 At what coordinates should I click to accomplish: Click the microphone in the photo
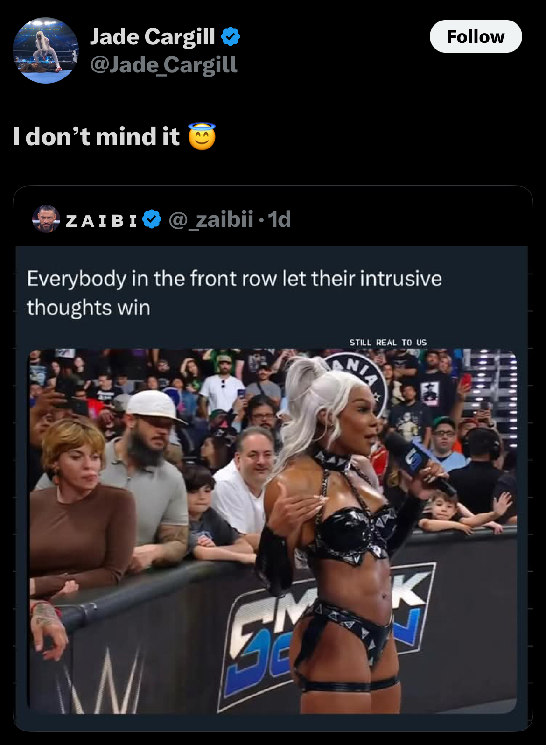coord(418,463)
